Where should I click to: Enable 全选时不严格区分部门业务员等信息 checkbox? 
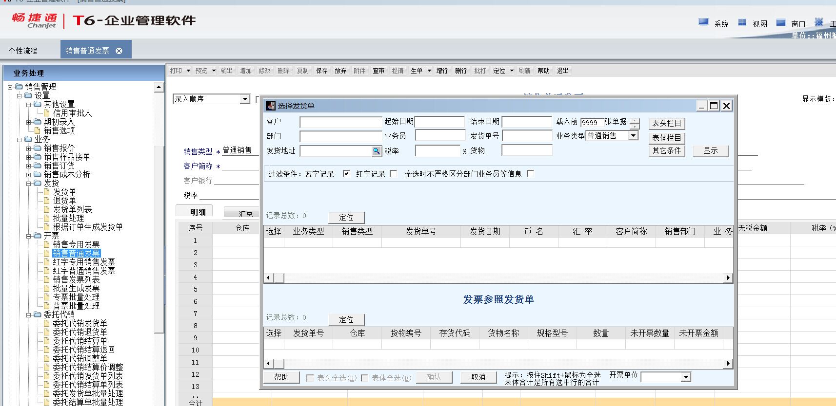[x=531, y=174]
